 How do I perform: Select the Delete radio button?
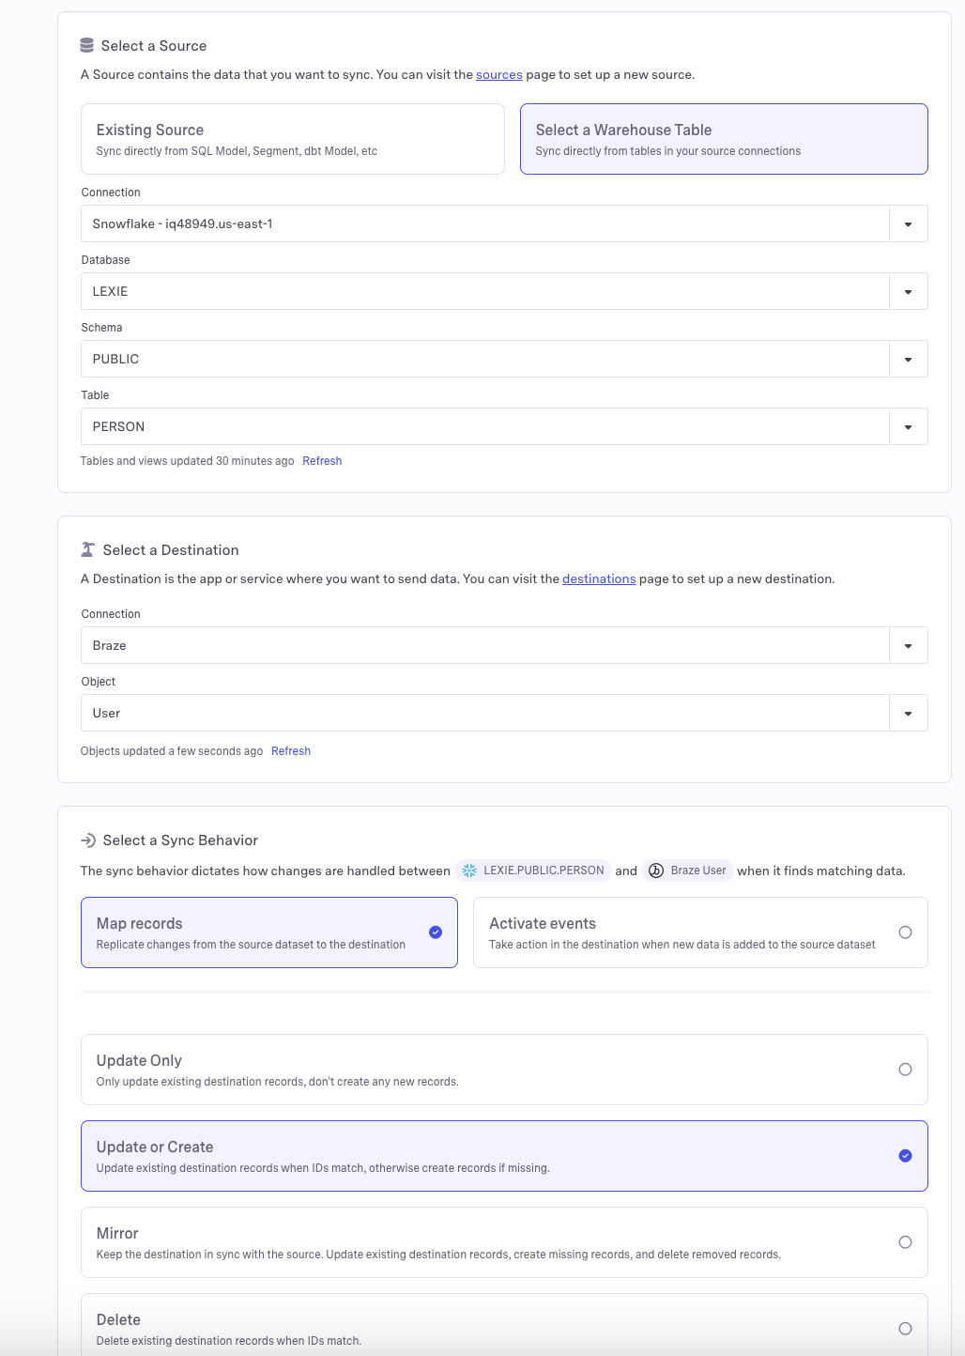pos(905,1329)
